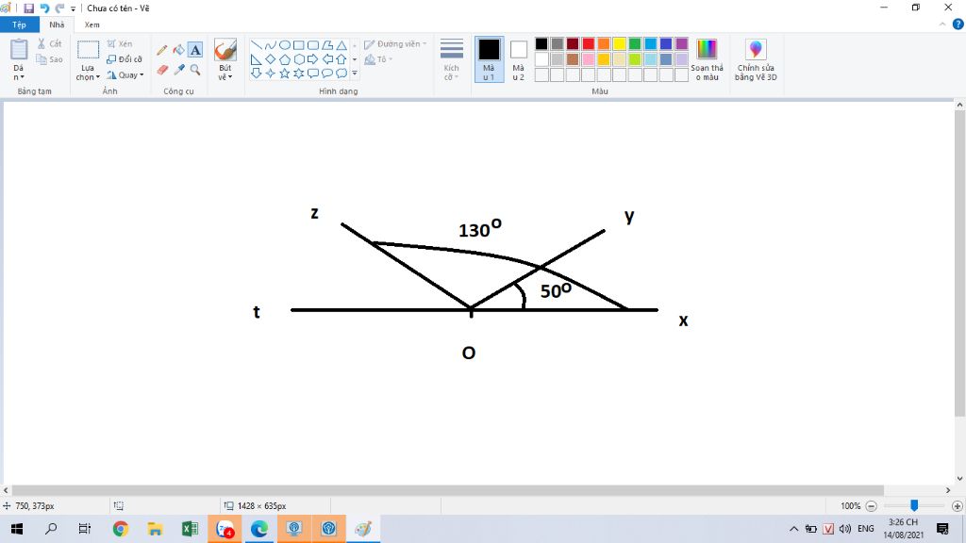Screen dimensions: 966x543
Task: Click the zoom slider thumb
Action: coord(914,505)
